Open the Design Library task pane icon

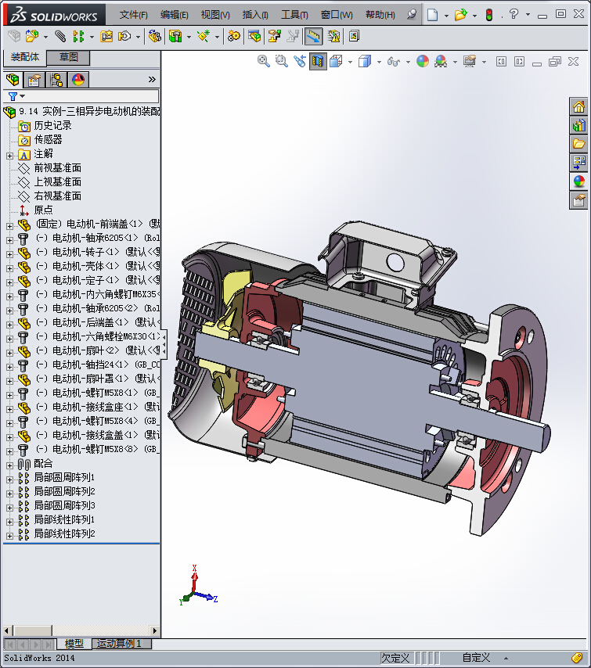click(578, 125)
